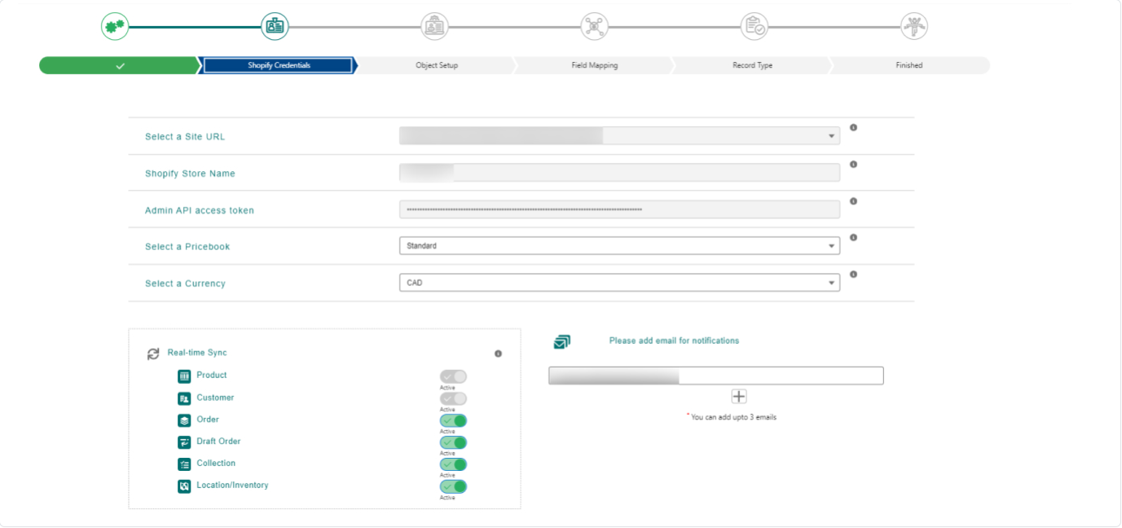
Task: Click the Draft Order object icon
Action: click(184, 442)
